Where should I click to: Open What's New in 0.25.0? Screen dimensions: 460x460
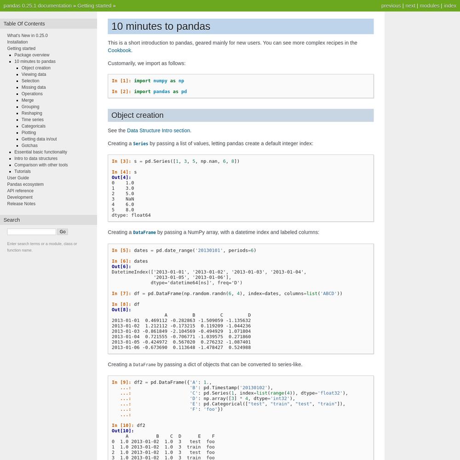point(27,35)
